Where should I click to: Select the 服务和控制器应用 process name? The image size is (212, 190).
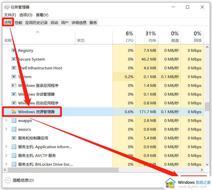coord(33,138)
